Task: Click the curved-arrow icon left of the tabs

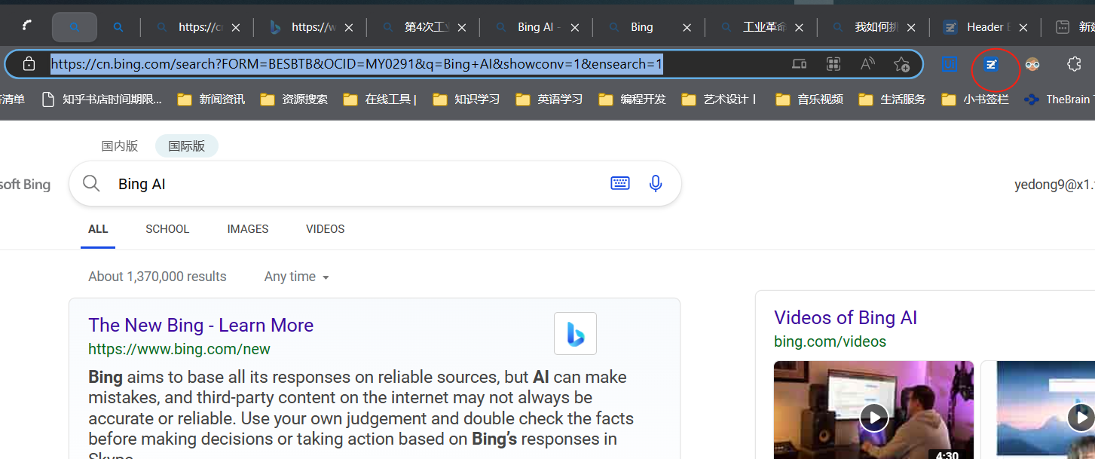Action: click(27, 26)
